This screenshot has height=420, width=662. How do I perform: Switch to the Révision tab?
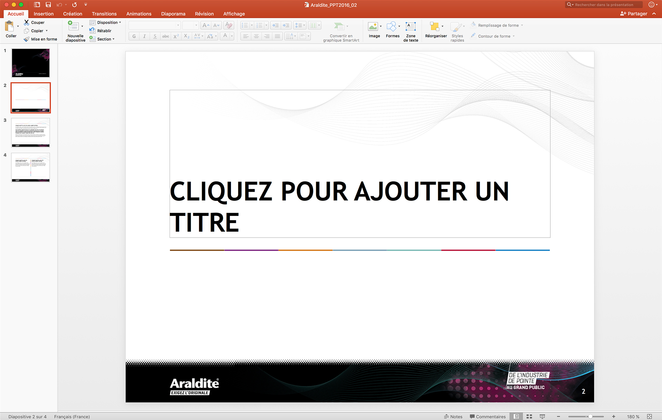pos(204,14)
